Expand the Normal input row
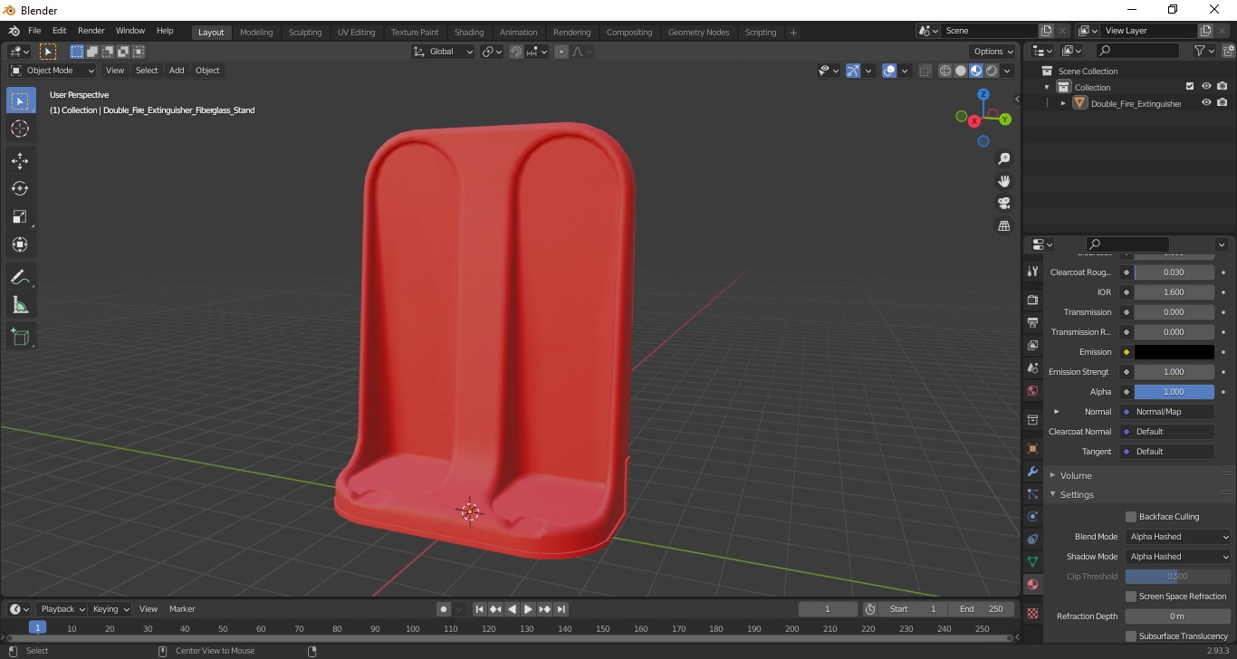Viewport: 1237px width, 659px height. tap(1056, 412)
